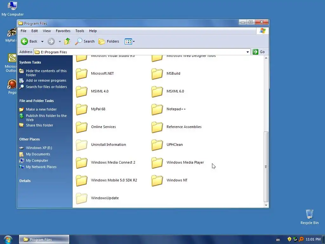Viewport: 325px width, 244px height.
Task: Select the MyPal 68 folder icon
Action: (x=82, y=109)
